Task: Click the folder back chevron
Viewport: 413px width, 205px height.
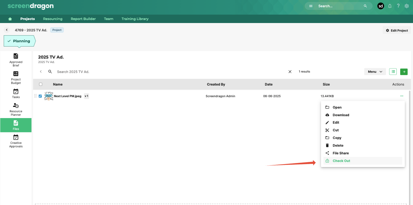Action: pos(41,72)
